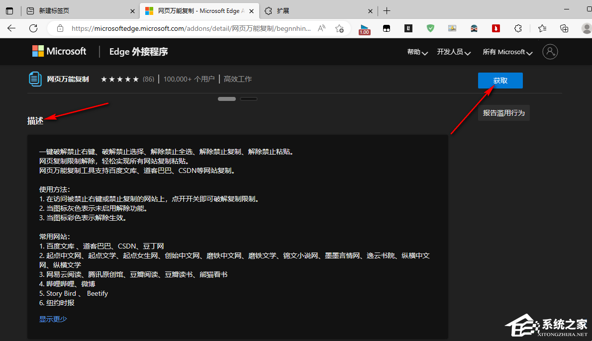Expand the 所有 Microsoft dropdown menu
The image size is (592, 341).
507,52
